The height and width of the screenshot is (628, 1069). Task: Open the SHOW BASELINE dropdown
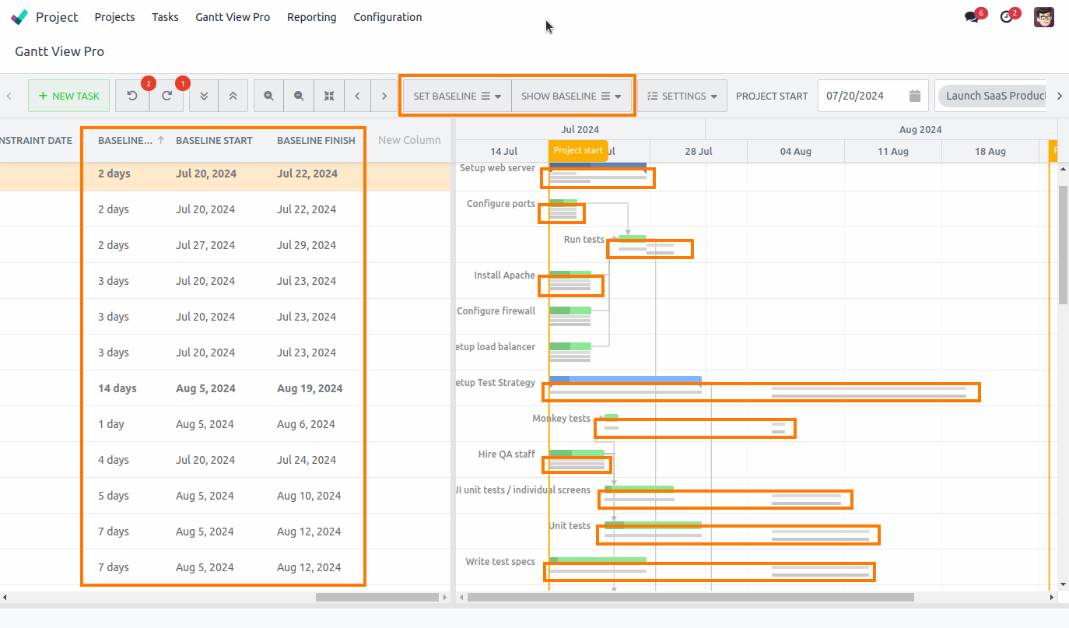click(x=572, y=95)
